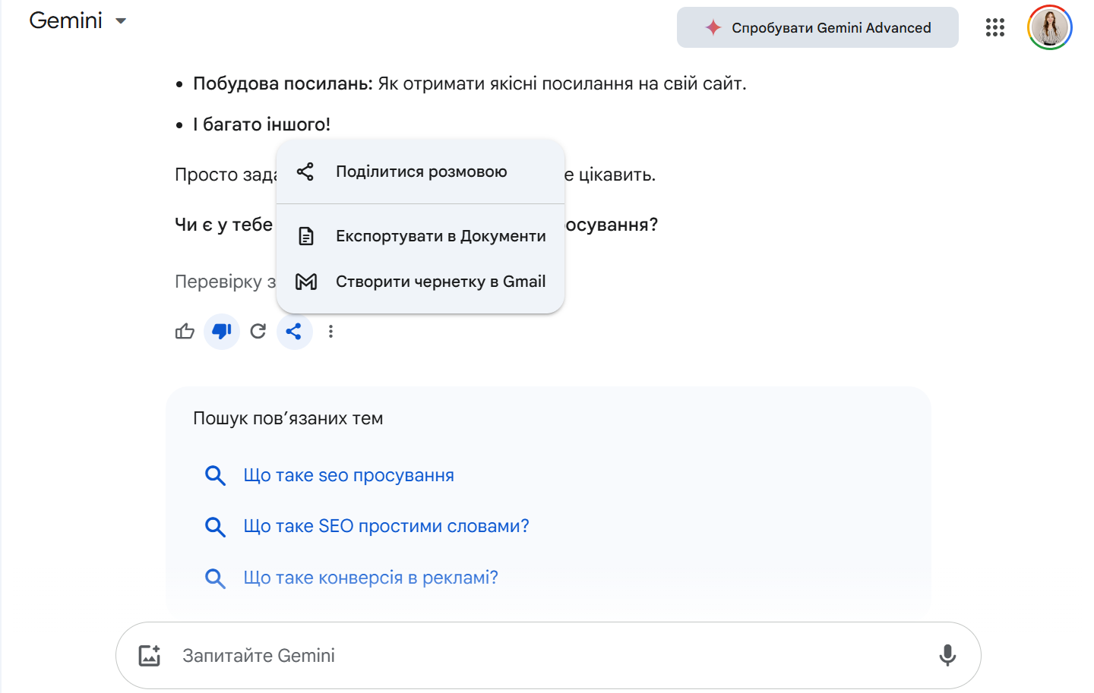Viewport: 1094px width, 693px height.
Task: Toggle the thumbs down bad response icon
Action: tap(222, 332)
